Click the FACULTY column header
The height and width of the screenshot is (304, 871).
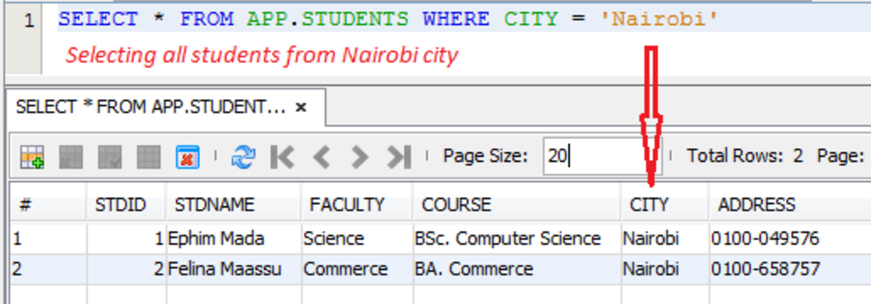(x=347, y=205)
